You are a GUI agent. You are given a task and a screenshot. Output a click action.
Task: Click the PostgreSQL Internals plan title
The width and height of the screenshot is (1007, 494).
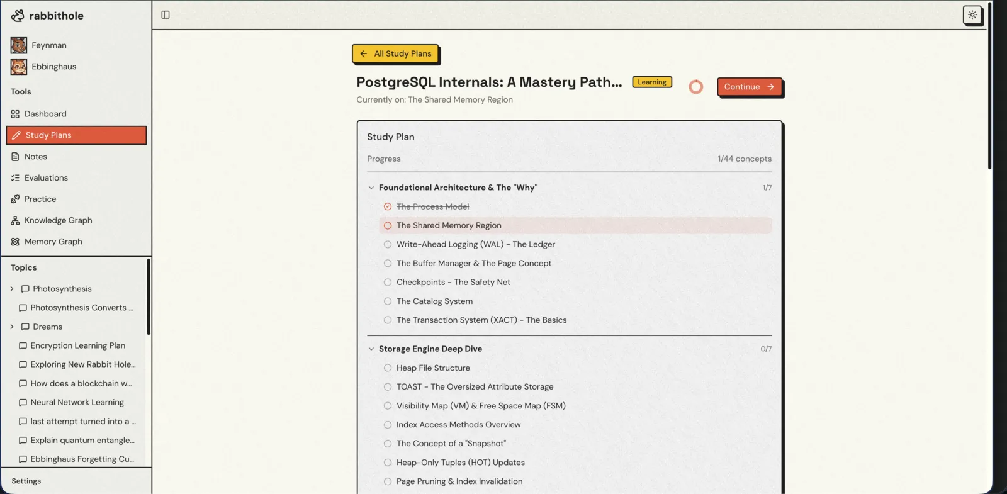click(x=489, y=82)
